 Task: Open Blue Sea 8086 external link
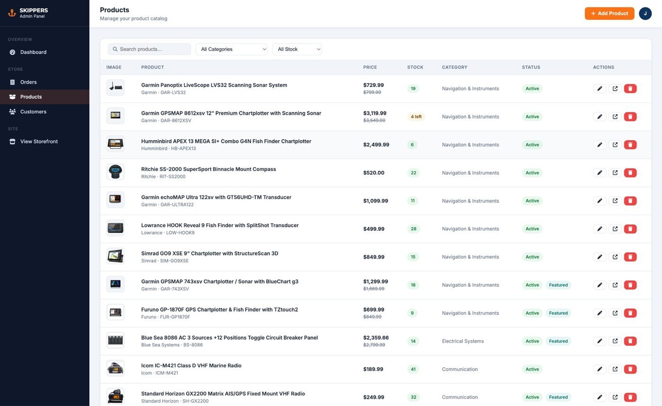615,341
